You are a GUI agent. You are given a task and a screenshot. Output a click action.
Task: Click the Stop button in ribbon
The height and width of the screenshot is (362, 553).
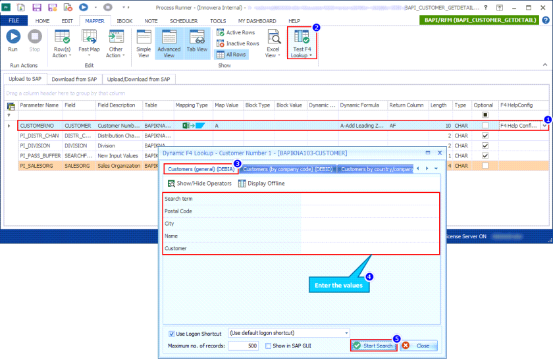(x=34, y=41)
